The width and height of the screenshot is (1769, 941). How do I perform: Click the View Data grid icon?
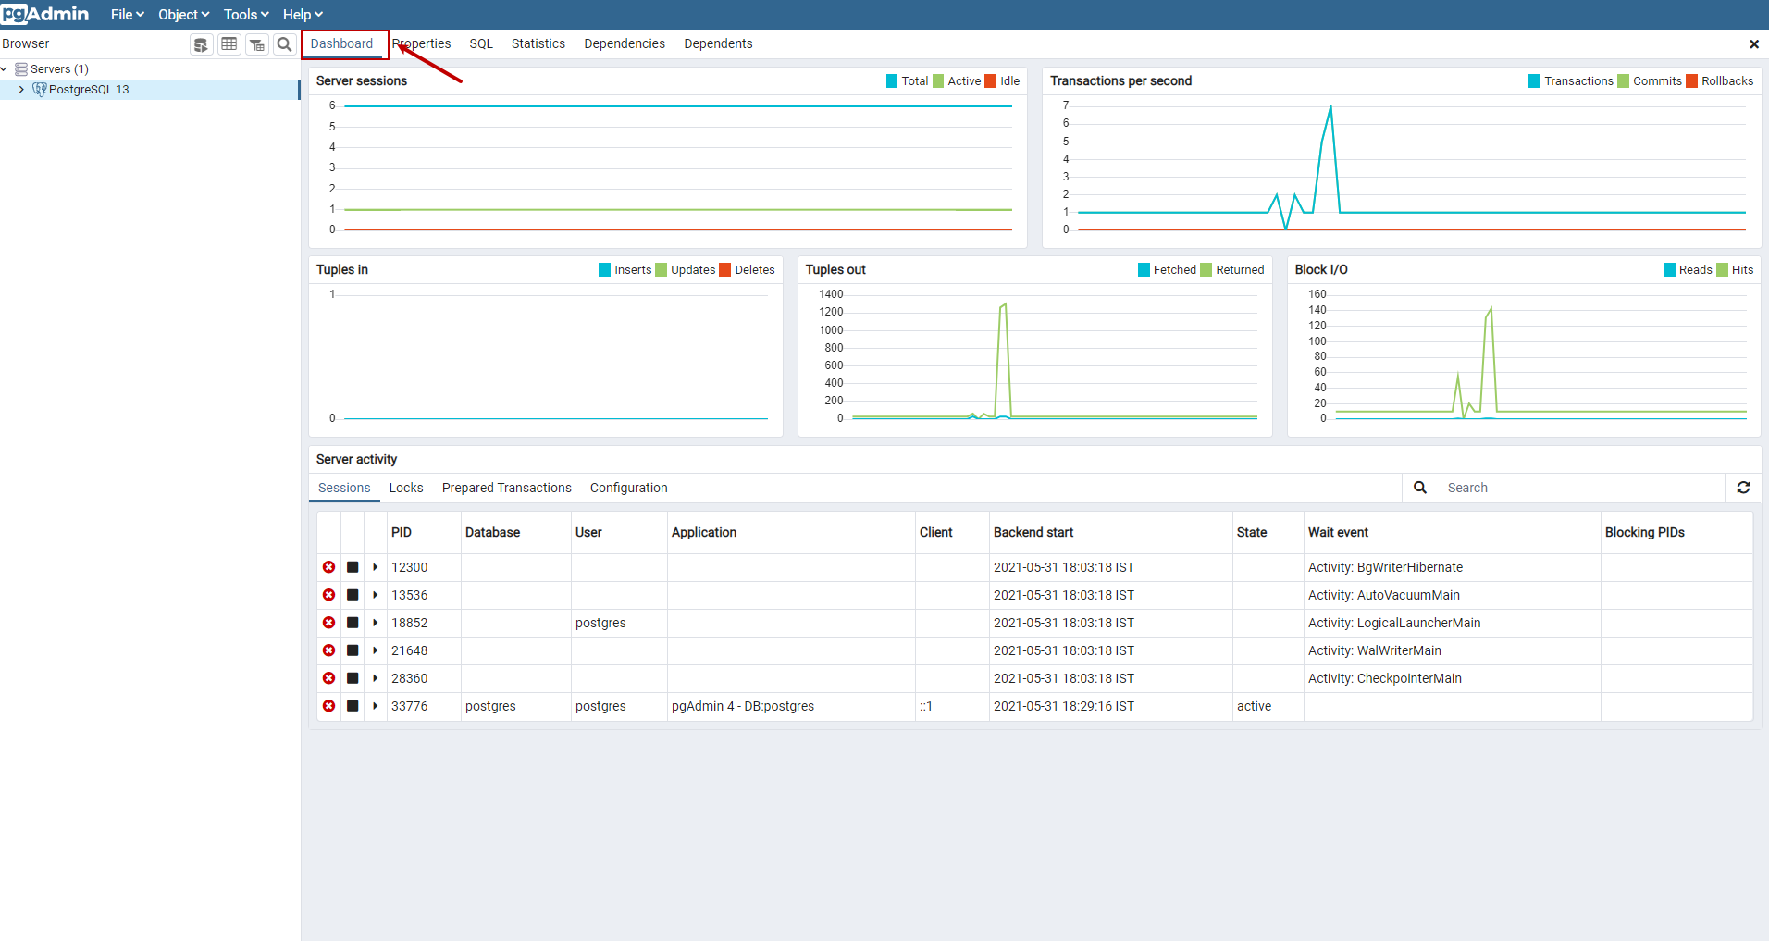pyautogui.click(x=229, y=43)
